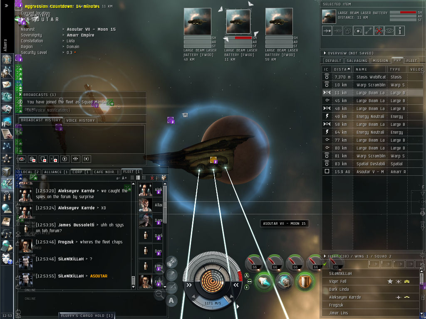Open People & Places in the sidebar
Screen dimensions: 426x319
[7, 71]
